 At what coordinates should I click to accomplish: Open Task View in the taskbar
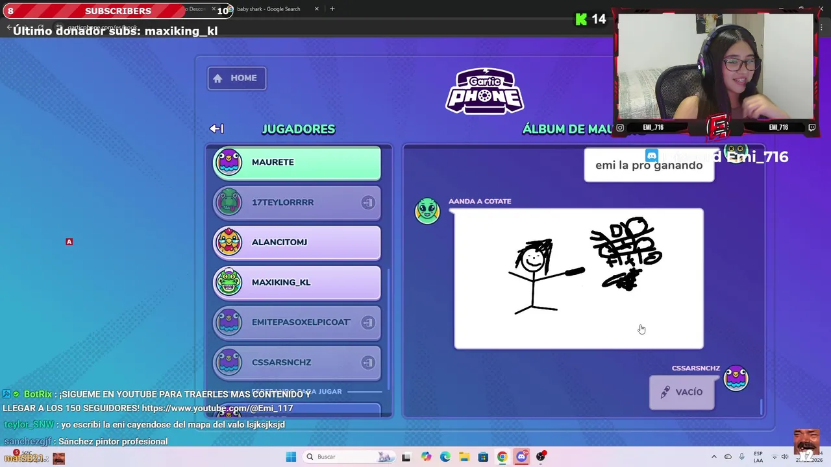[x=406, y=457]
